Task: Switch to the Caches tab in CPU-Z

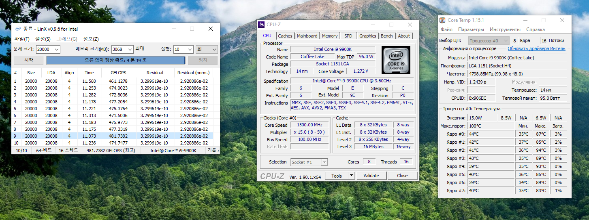Action: 285,36
